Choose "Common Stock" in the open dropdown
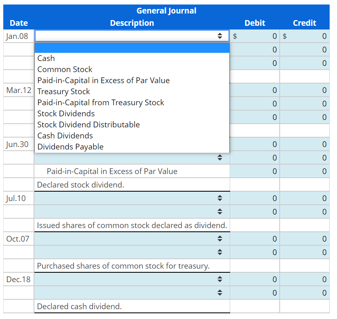The image size is (337, 319). tap(64, 69)
